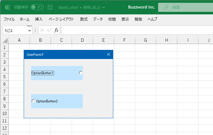
Task: Open the ヘルプ tab
Action: [x=152, y=19]
